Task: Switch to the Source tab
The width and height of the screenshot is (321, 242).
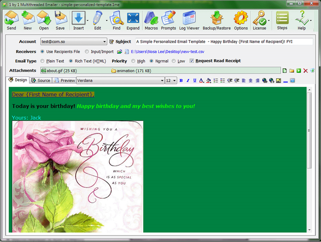Action: tap(41, 80)
